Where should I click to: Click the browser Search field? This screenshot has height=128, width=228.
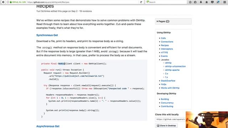pyautogui.click(x=166, y=2)
